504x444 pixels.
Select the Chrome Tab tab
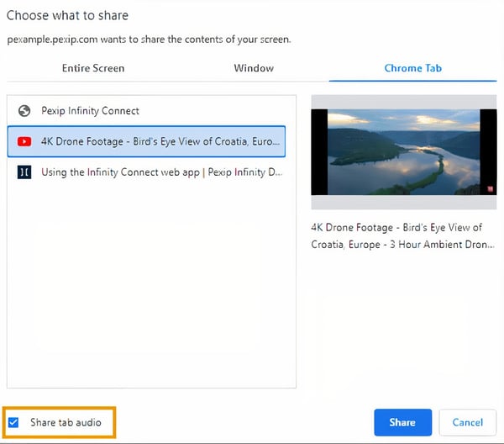tap(412, 68)
